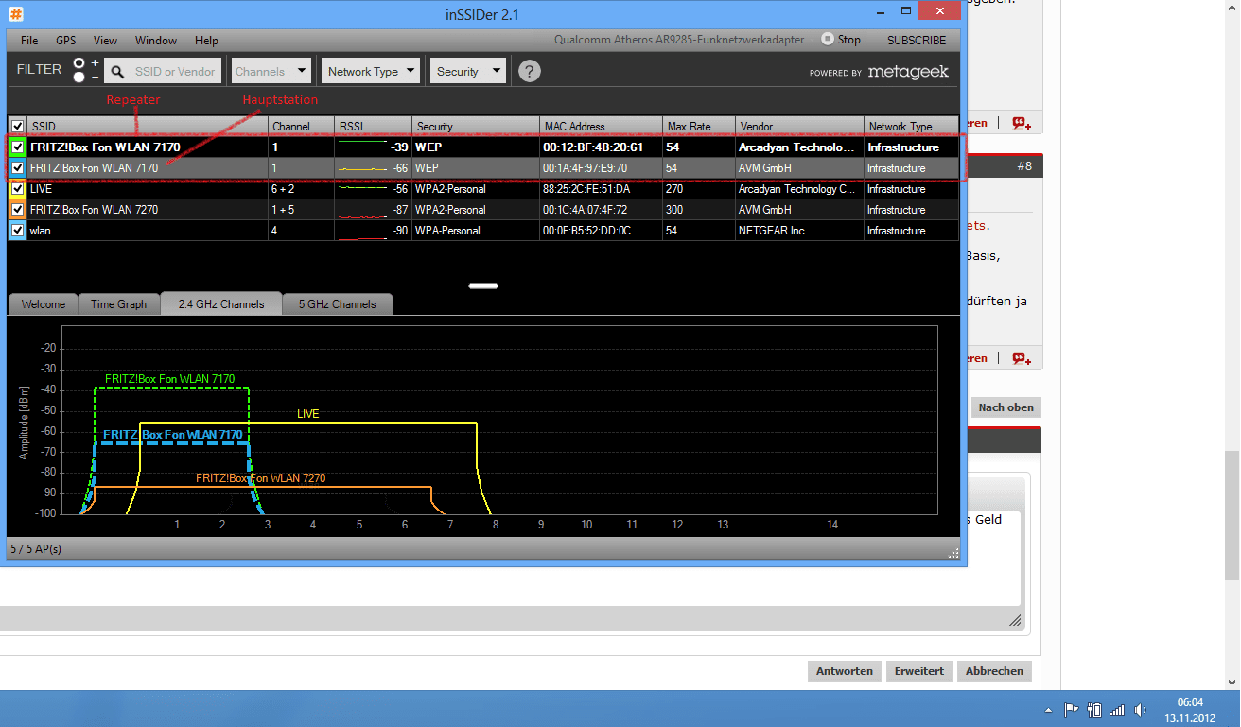Click the green FRITZ!Box 7170 graph label
Viewport: 1241px width, 727px height.
[x=170, y=379]
